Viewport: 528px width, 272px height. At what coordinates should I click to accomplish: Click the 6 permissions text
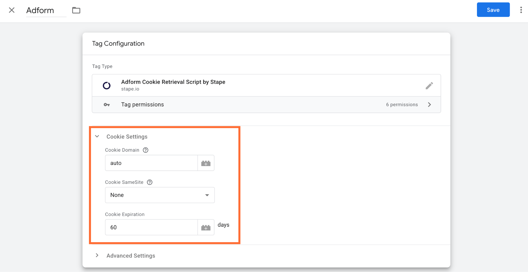(402, 105)
